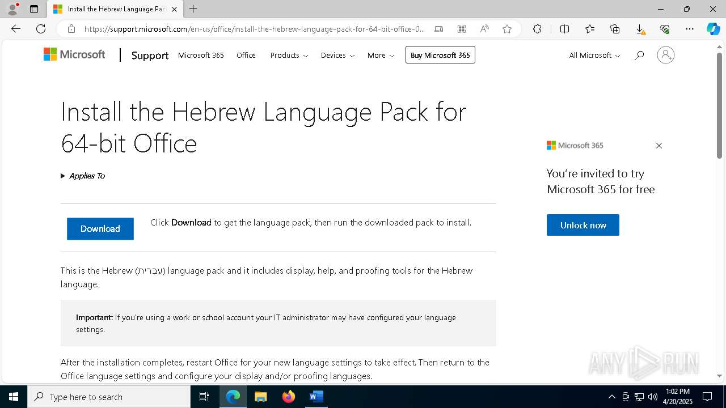Click the Edge icon on the taskbar

click(233, 397)
